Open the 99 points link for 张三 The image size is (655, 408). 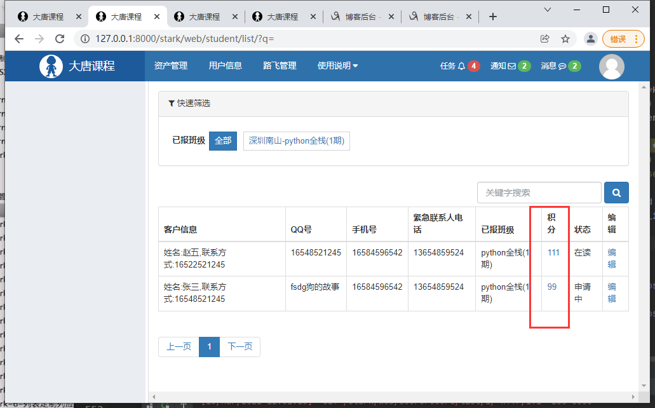552,287
